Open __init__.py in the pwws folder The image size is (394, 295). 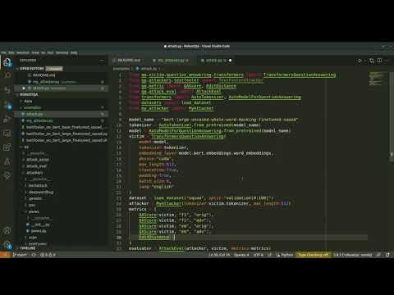(x=40, y=225)
